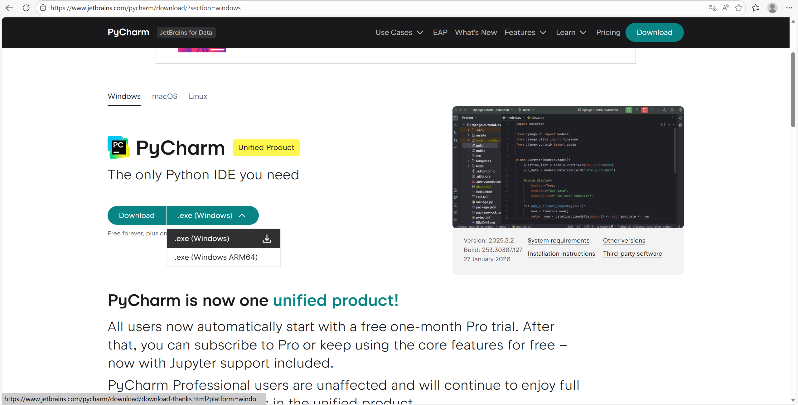Click the read aloud icon in address bar
Image resolution: width=798 pixels, height=405 pixels.
pyautogui.click(x=726, y=8)
